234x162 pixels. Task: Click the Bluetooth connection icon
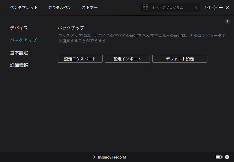pyautogui.click(x=227, y=157)
